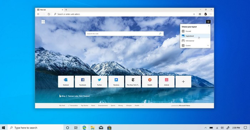The image size is (250, 130).
Task: Click the Personalize feed link
Action: coord(73,105)
